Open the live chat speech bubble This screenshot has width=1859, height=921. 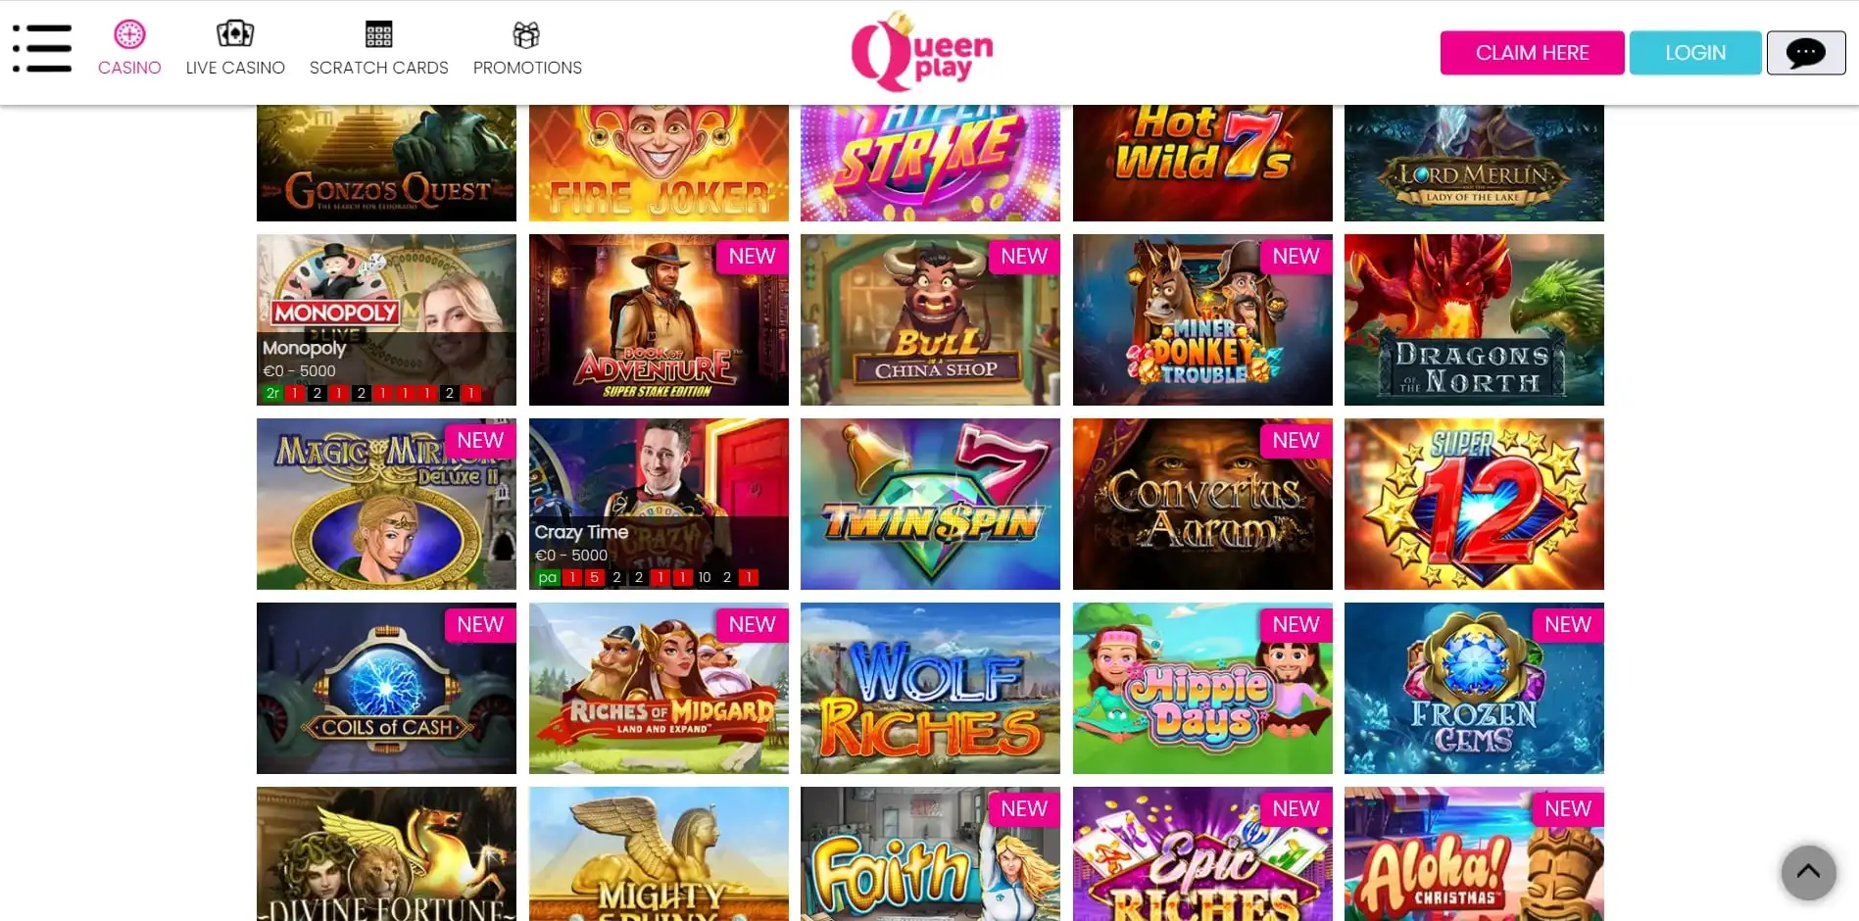(1805, 53)
